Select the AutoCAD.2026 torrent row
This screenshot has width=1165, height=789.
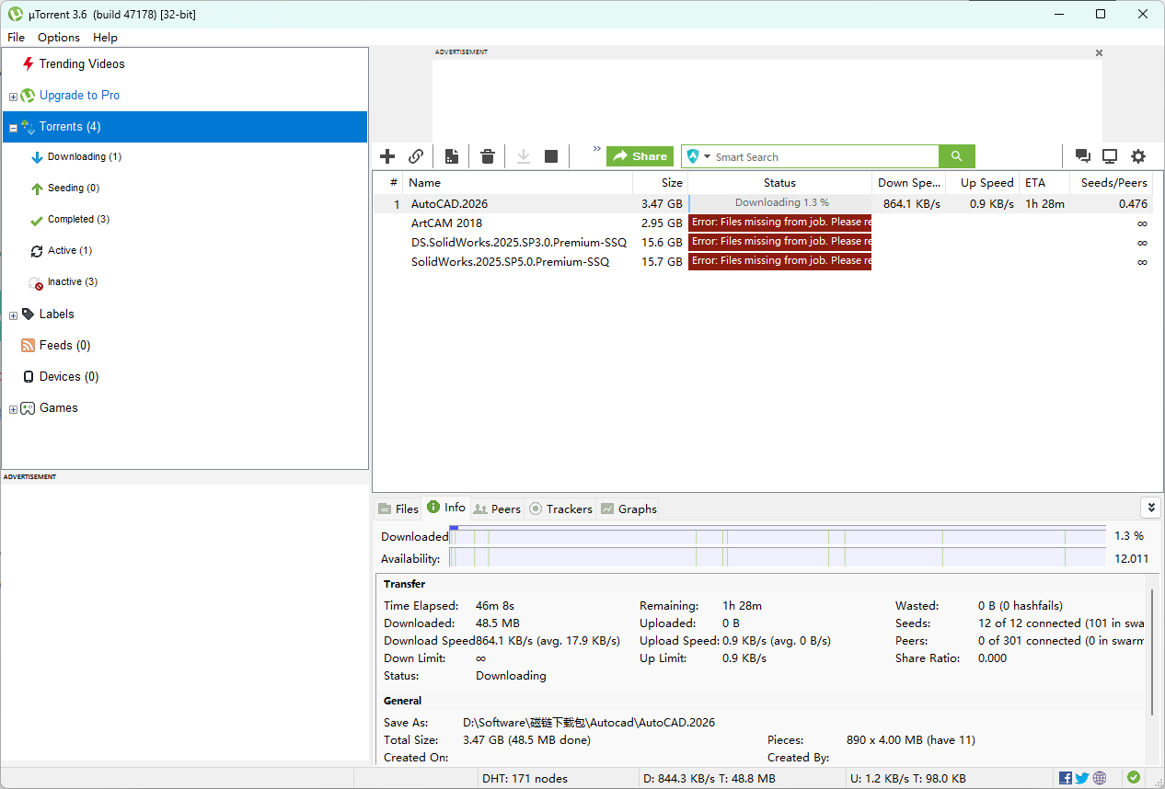tap(762, 204)
